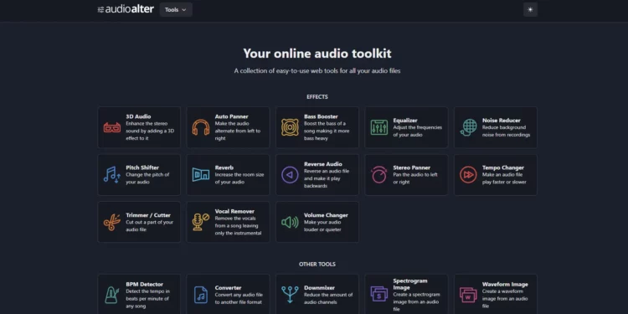Click the globe icon for Noise Reducer
The height and width of the screenshot is (314, 628).
pos(468,127)
